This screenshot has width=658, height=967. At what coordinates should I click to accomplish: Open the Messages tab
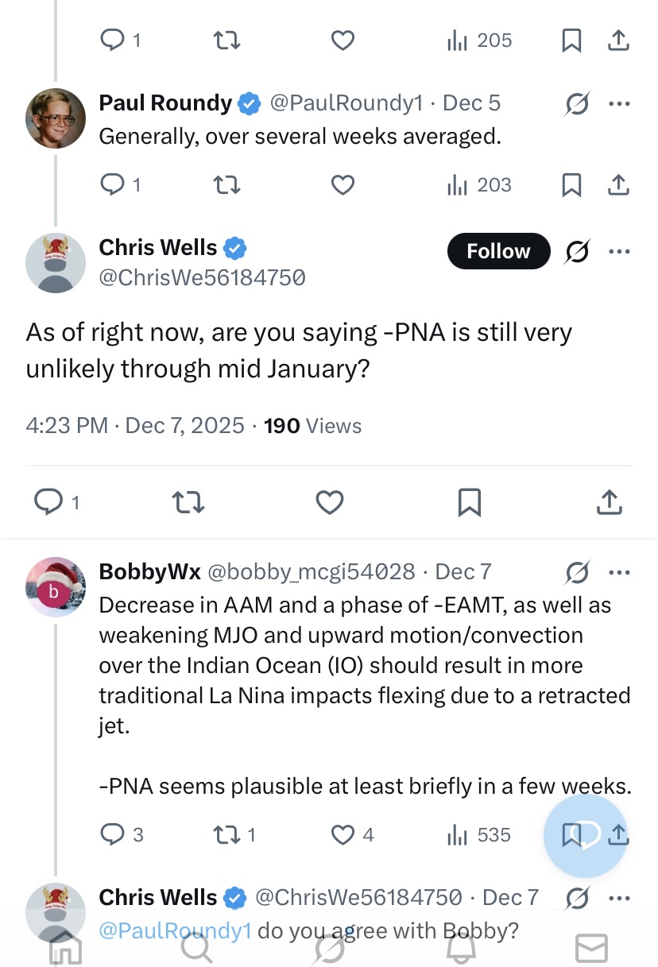point(591,947)
